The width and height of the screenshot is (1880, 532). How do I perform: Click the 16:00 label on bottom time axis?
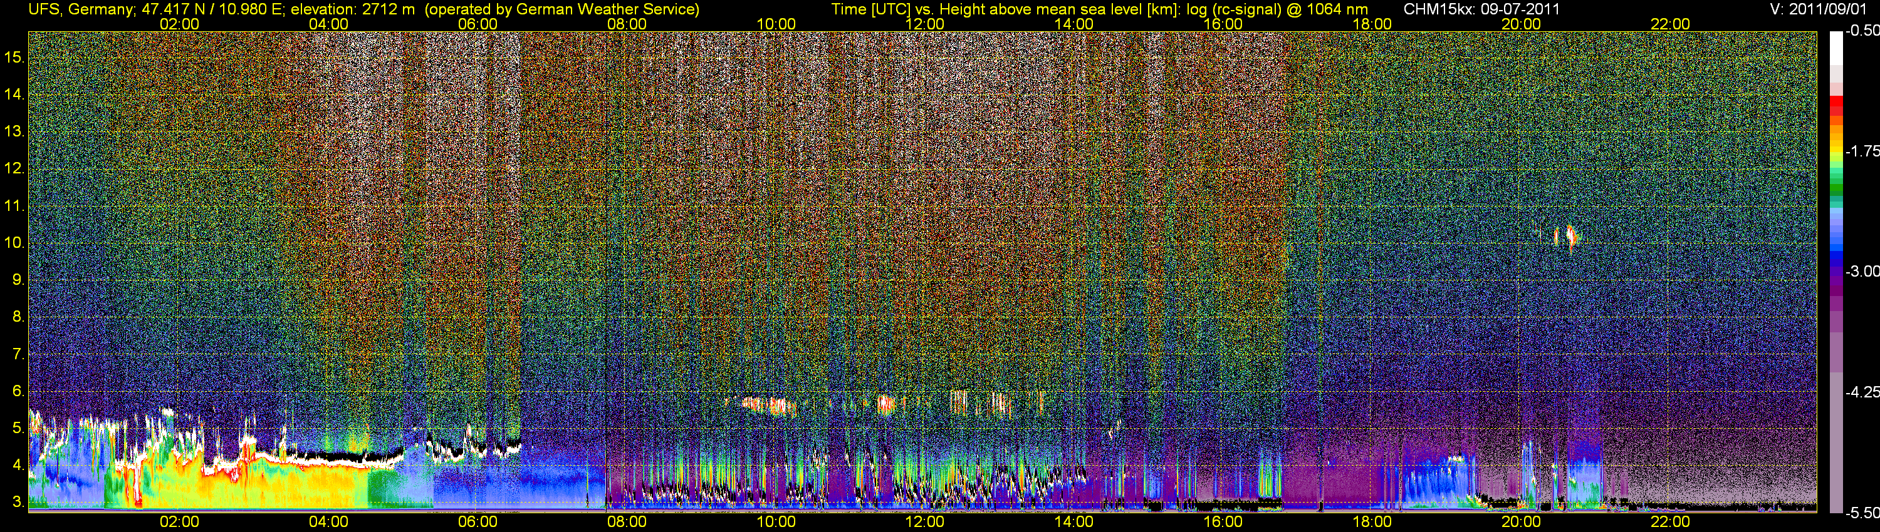pyautogui.click(x=1223, y=522)
